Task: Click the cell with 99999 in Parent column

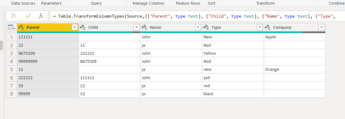Action: (x=48, y=94)
